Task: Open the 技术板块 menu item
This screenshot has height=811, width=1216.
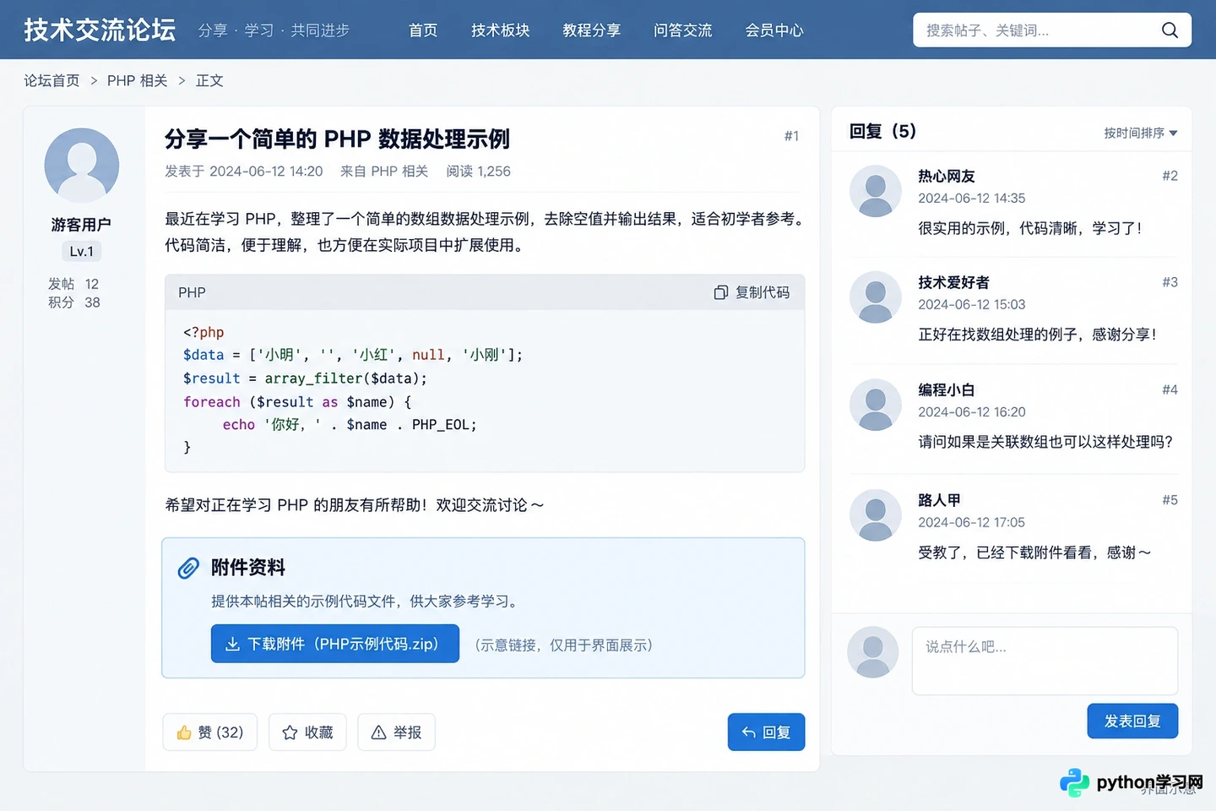Action: (x=500, y=30)
